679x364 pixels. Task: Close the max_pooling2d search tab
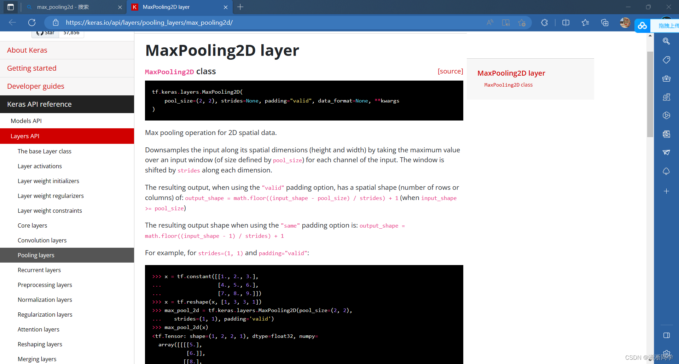click(x=120, y=7)
